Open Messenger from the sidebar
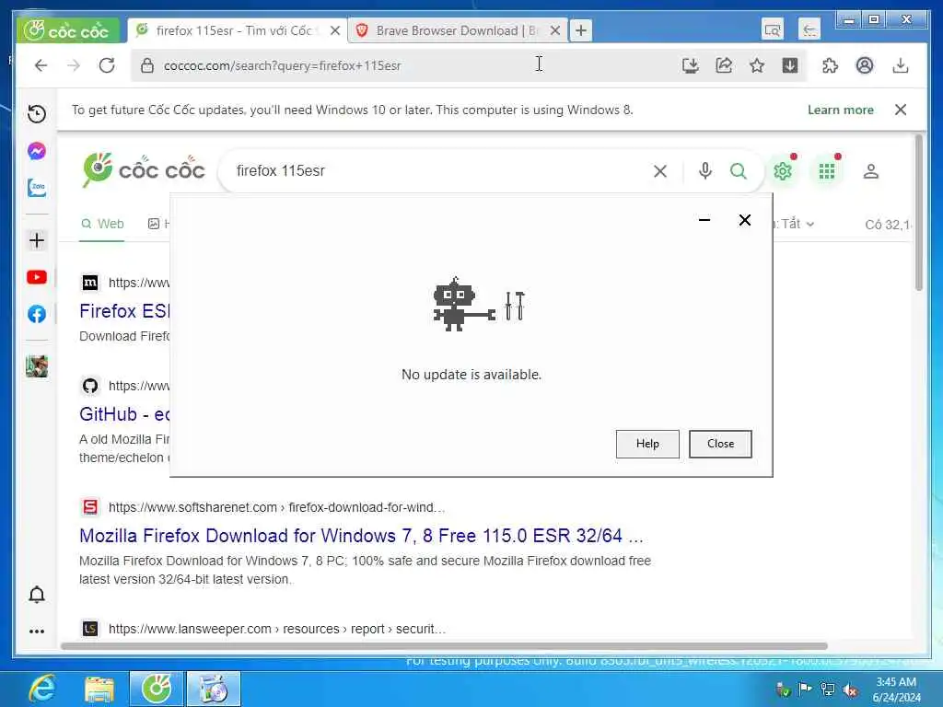 (x=37, y=151)
